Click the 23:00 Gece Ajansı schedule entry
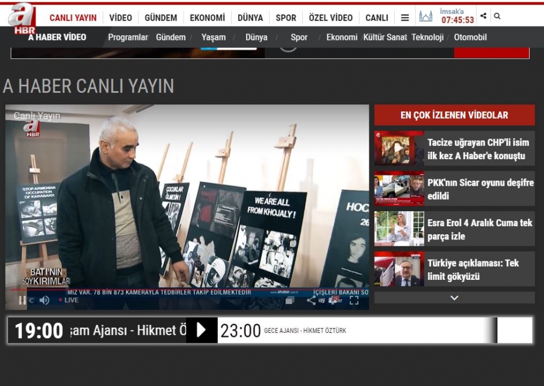The height and width of the screenshot is (386, 544). pyautogui.click(x=284, y=331)
